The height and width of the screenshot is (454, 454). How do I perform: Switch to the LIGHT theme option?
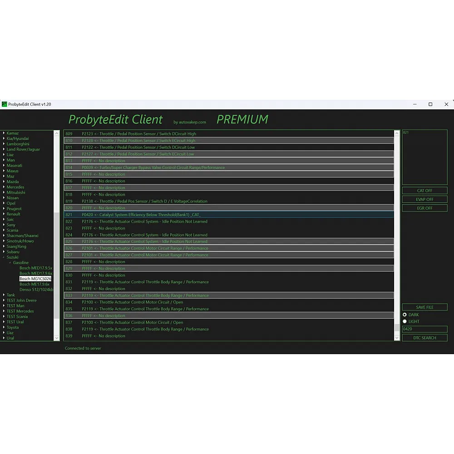click(x=405, y=321)
